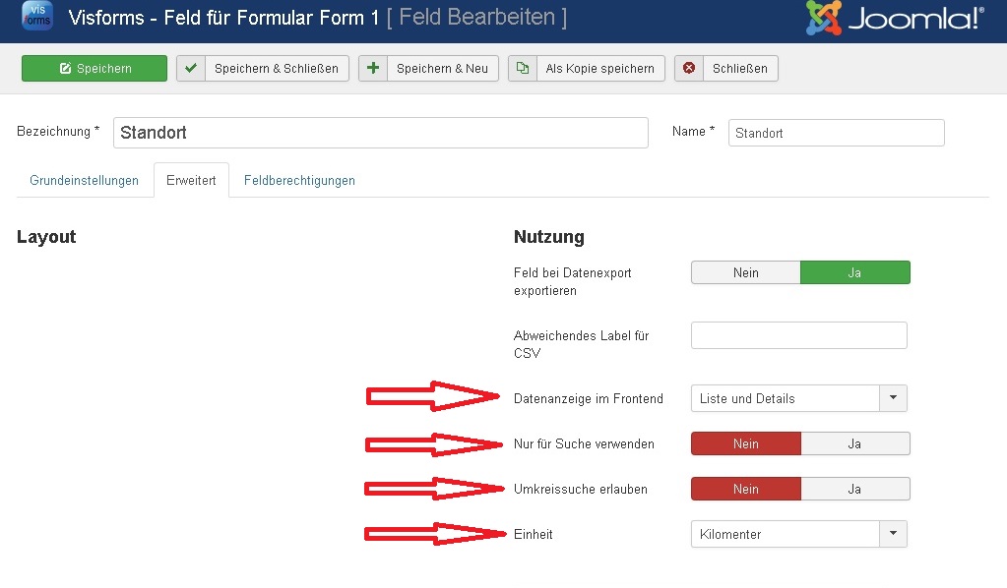
Task: Switch to the Grundeinstellungen tab
Action: tap(84, 180)
